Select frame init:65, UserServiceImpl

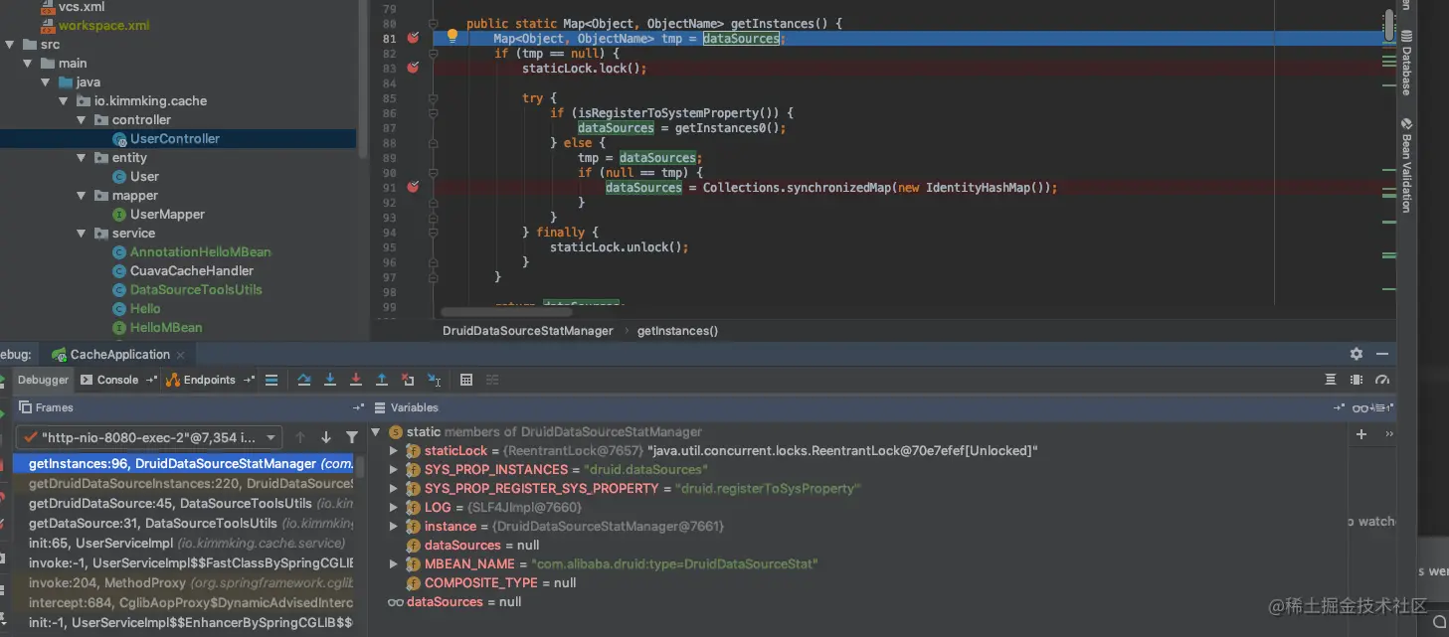(x=185, y=544)
